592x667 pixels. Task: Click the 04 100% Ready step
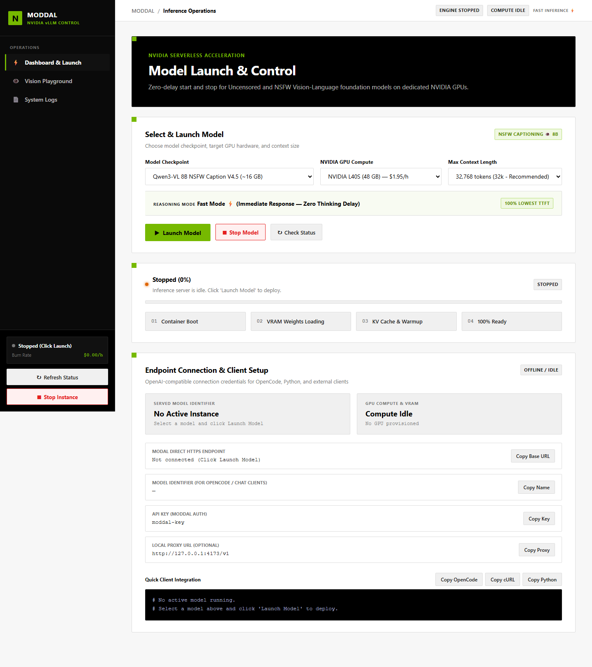[512, 321]
